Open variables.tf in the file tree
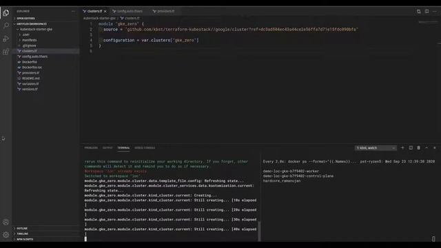Viewport: 441px width, 248px height. click(46, 84)
